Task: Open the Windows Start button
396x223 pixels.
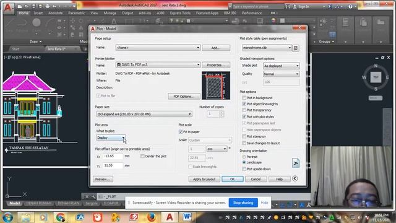Action: click(8, 217)
